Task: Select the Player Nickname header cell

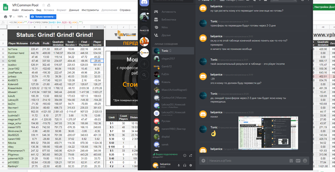Action: pos(18,43)
